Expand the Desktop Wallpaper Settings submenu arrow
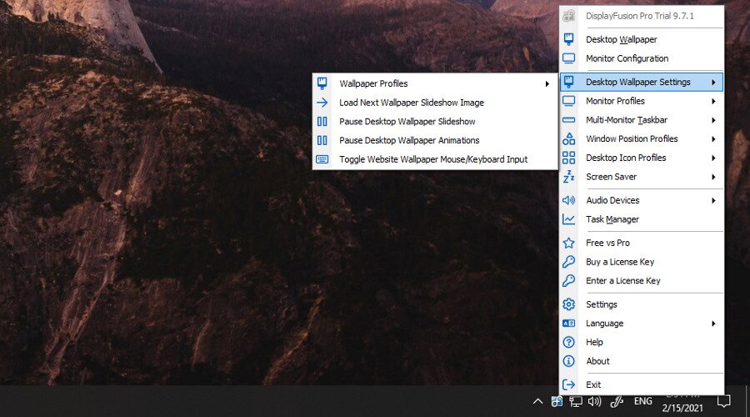 pyautogui.click(x=713, y=83)
